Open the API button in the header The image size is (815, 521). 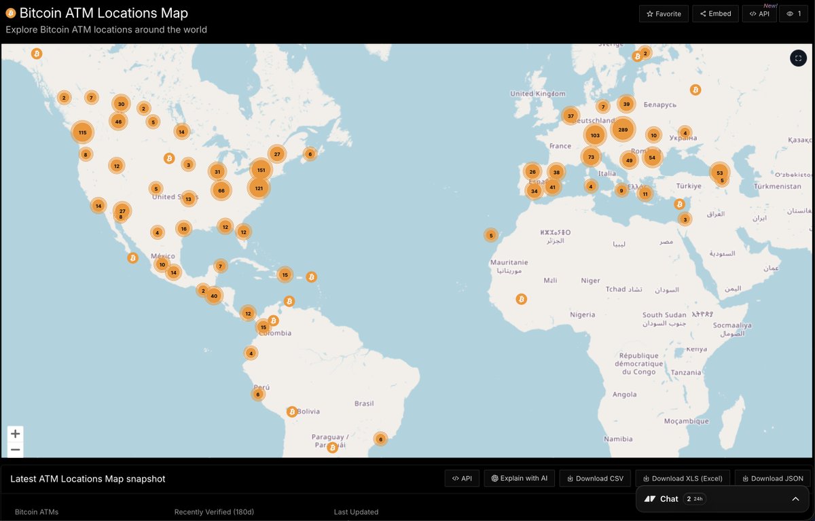tap(759, 14)
